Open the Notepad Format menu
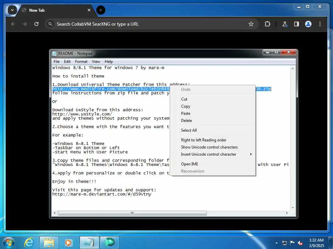Viewport: 333px width, 249px height. coord(81,62)
